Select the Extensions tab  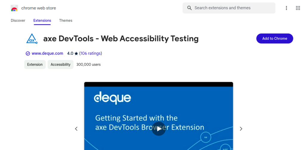pyautogui.click(x=42, y=20)
